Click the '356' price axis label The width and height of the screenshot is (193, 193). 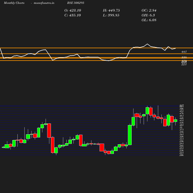pyautogui.click(x=181, y=132)
